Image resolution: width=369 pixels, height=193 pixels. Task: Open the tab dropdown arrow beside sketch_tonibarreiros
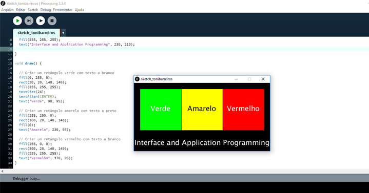pyautogui.click(x=63, y=33)
